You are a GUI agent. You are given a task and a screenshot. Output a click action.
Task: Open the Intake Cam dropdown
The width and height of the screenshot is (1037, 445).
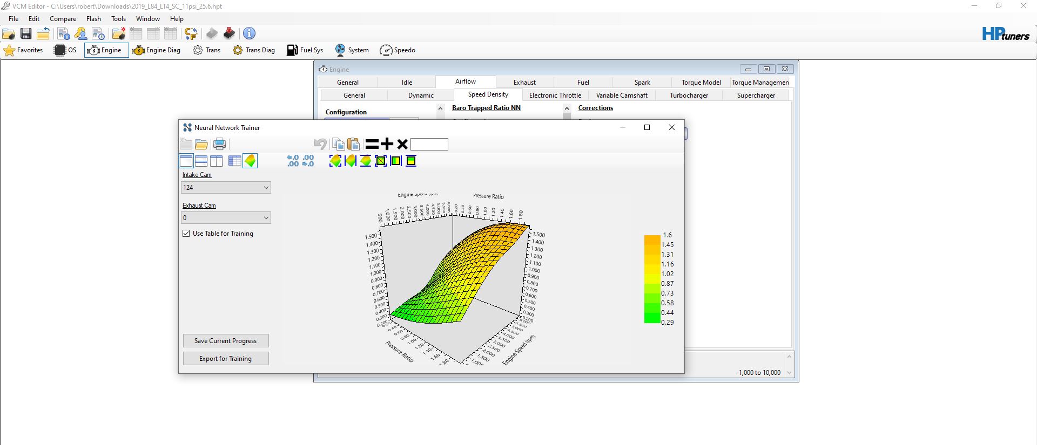click(x=226, y=188)
